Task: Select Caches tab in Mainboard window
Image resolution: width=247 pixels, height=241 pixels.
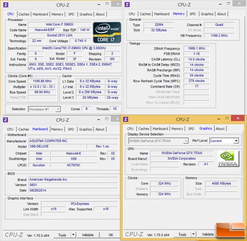Action: [24, 129]
